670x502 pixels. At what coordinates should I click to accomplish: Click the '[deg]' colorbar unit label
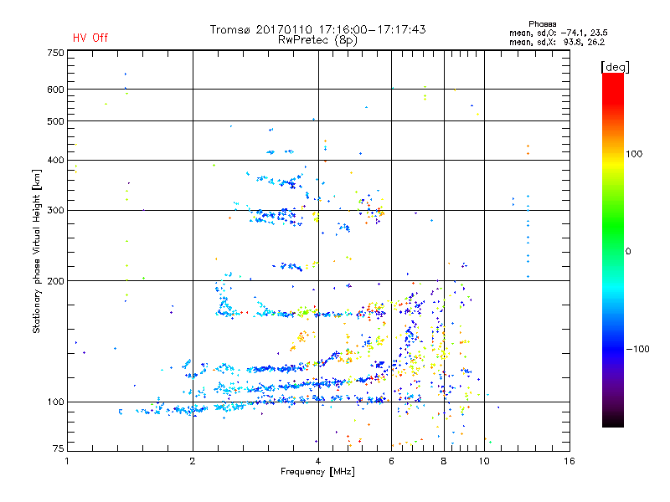(615, 67)
